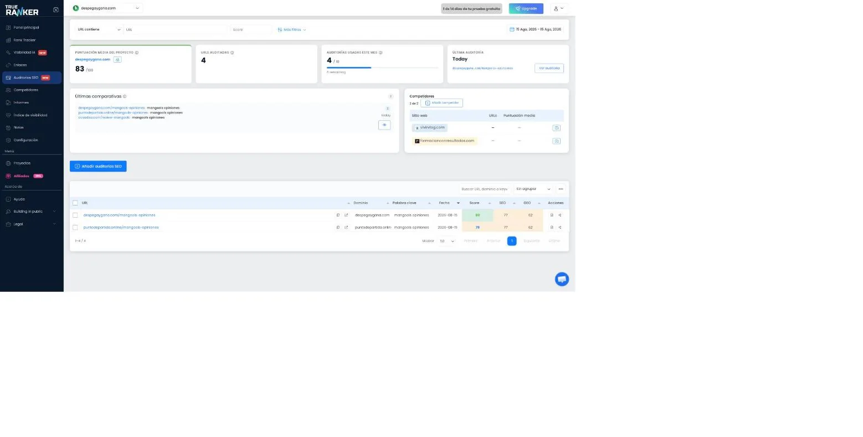Click share action icon in despegaygana.com row

coord(560,215)
